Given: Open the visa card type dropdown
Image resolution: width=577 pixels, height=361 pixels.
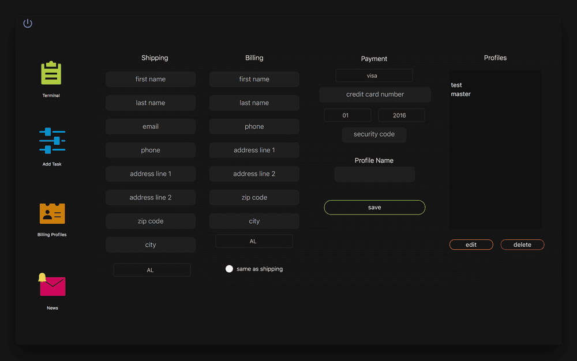Looking at the screenshot, I should click(x=374, y=75).
